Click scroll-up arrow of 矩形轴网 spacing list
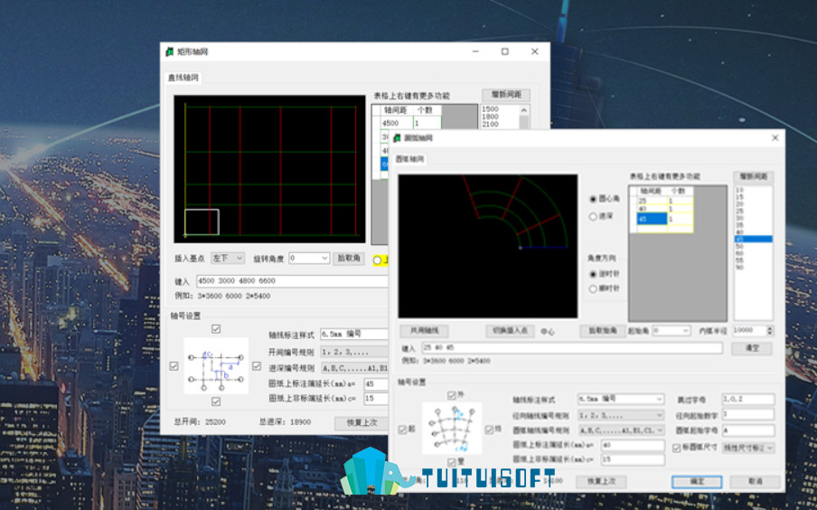 click(x=524, y=110)
